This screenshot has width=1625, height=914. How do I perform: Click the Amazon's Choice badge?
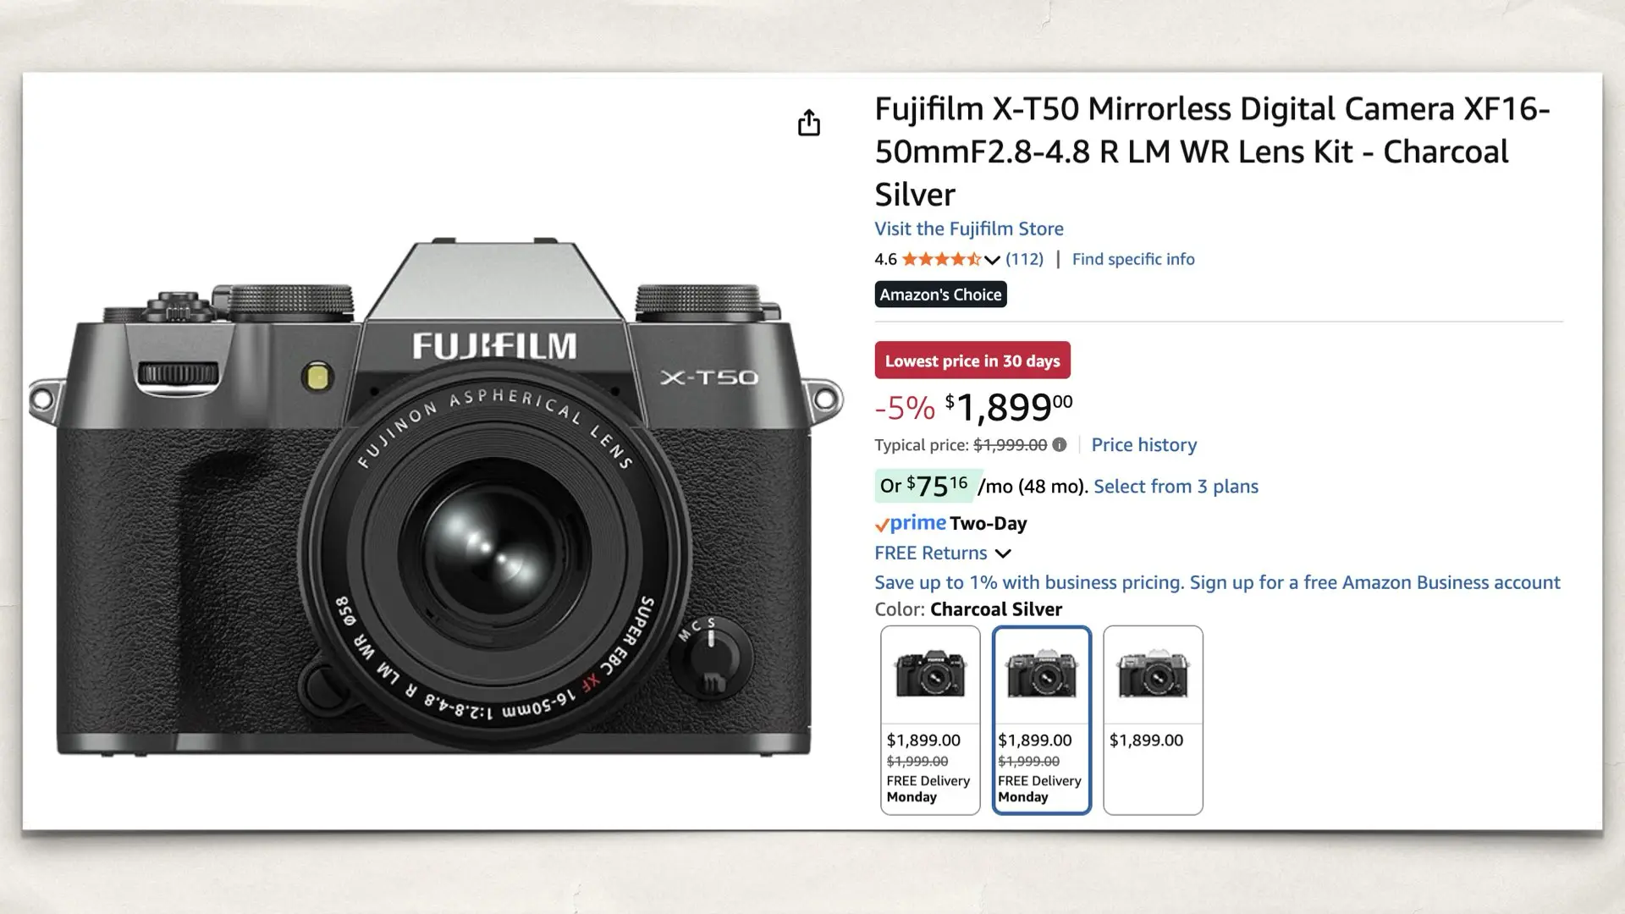pos(939,295)
